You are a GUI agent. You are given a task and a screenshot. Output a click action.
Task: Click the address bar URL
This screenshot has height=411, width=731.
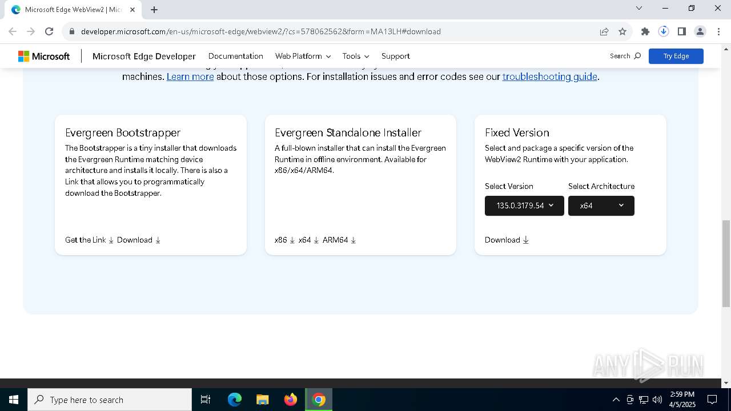pos(260,31)
